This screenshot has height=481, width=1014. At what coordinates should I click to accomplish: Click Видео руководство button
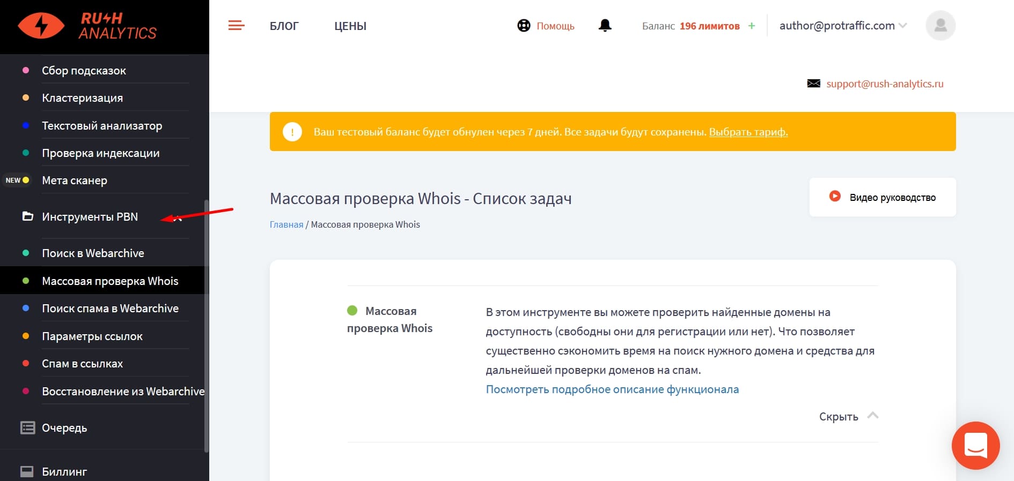pyautogui.click(x=883, y=197)
